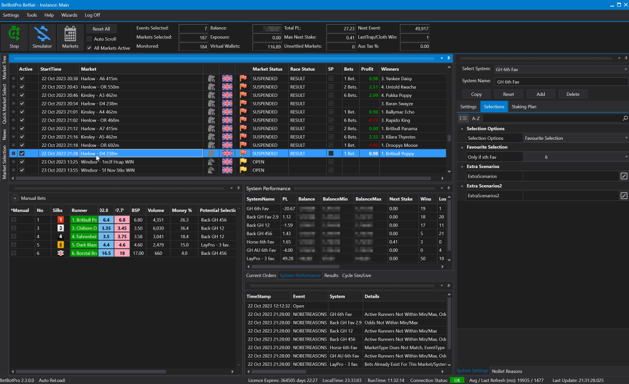The image size is (629, 384).
Task: Uncheck Active for Henlow OR 460m
Action: (22, 120)
